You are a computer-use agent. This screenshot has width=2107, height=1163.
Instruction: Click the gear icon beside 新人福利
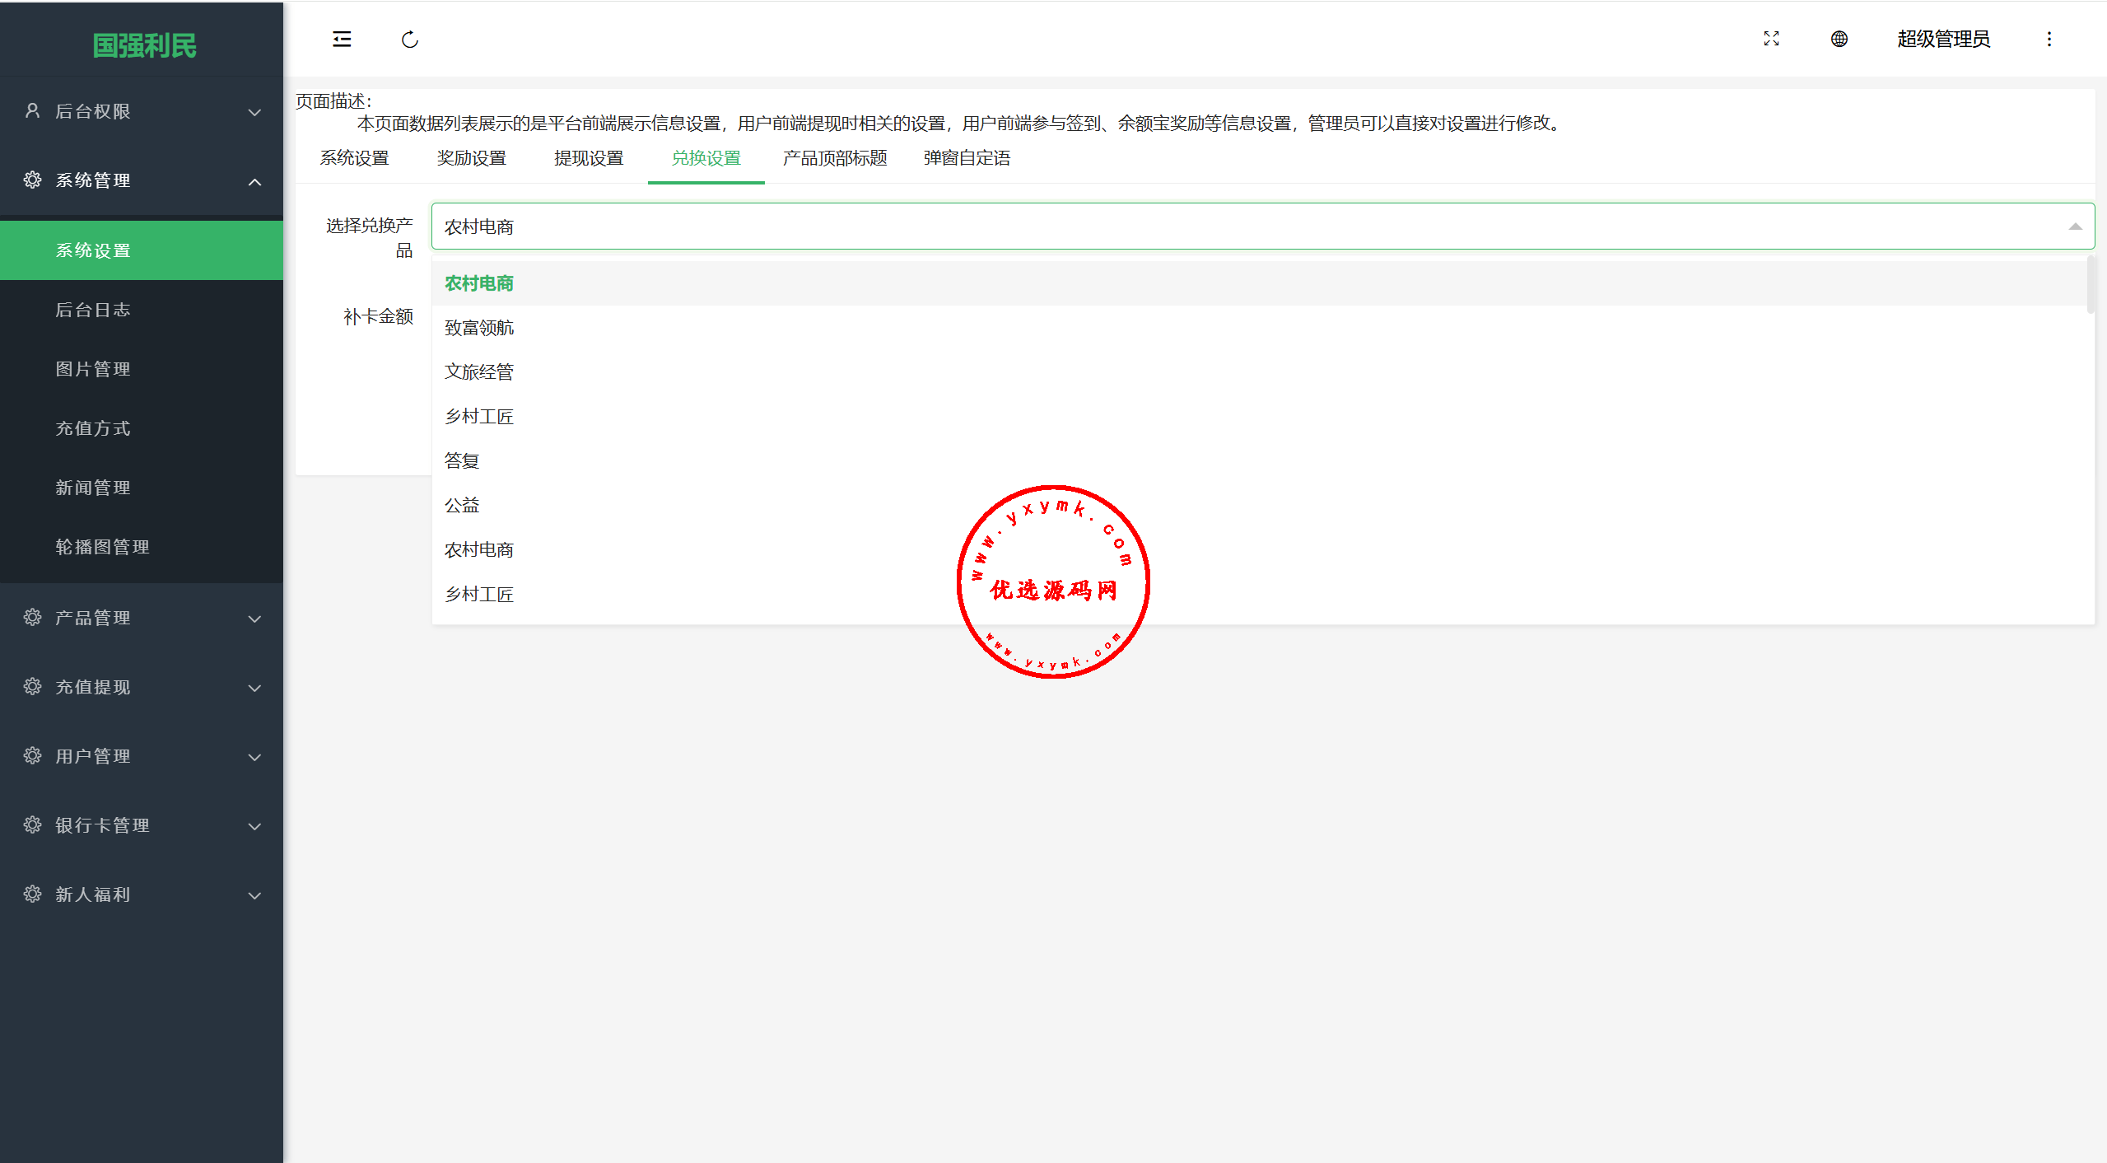point(32,894)
